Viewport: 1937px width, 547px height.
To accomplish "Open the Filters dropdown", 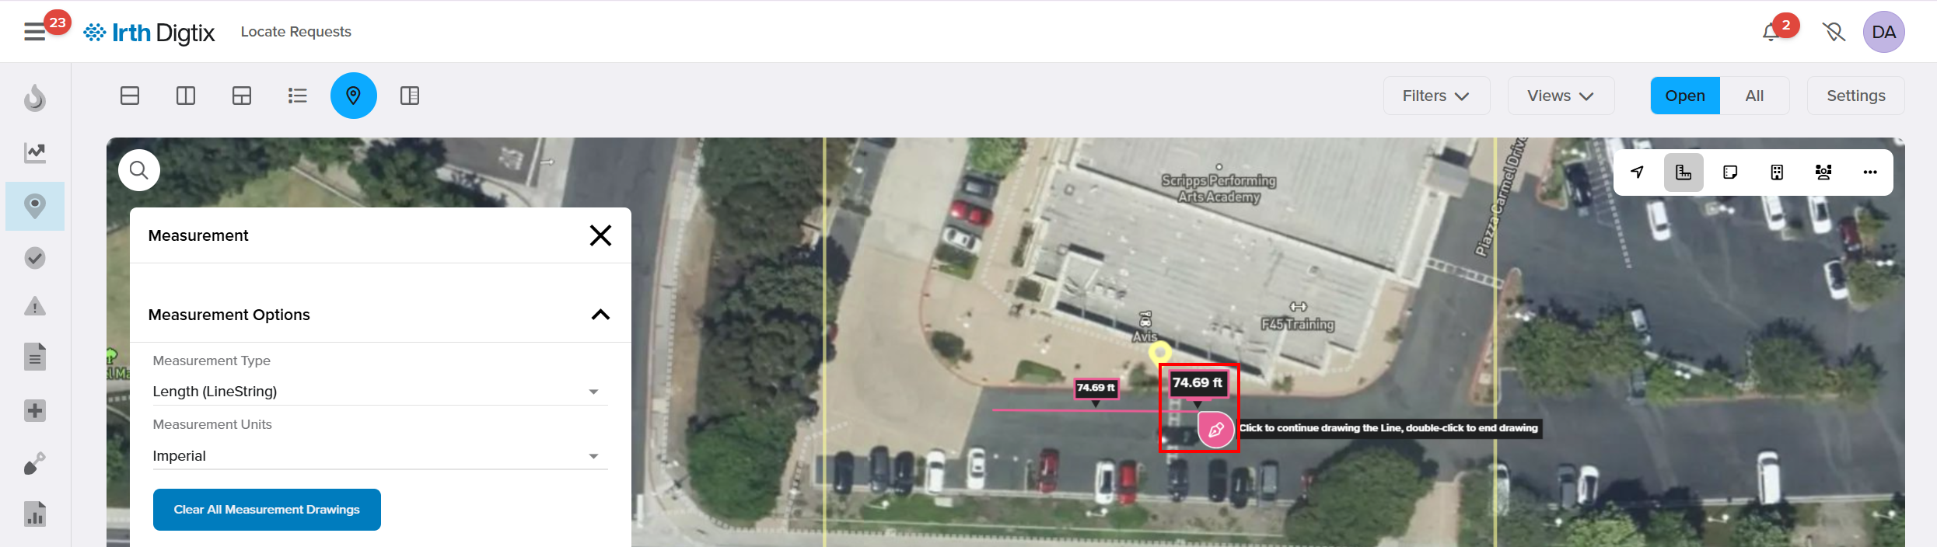I will click(1436, 96).
